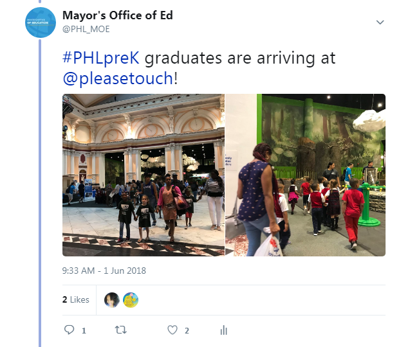Like the tweet with the heart icon
The width and height of the screenshot is (410, 347).
172,330
